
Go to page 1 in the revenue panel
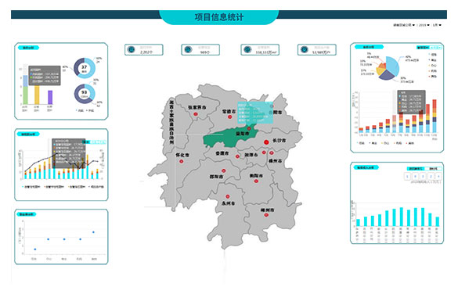pos(407,176)
